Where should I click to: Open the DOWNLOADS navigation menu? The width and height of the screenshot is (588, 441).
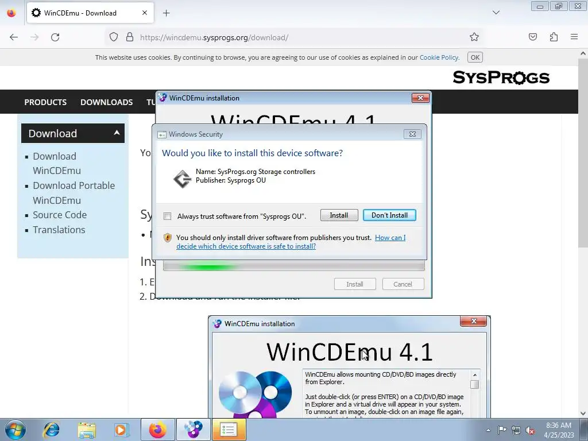click(106, 102)
